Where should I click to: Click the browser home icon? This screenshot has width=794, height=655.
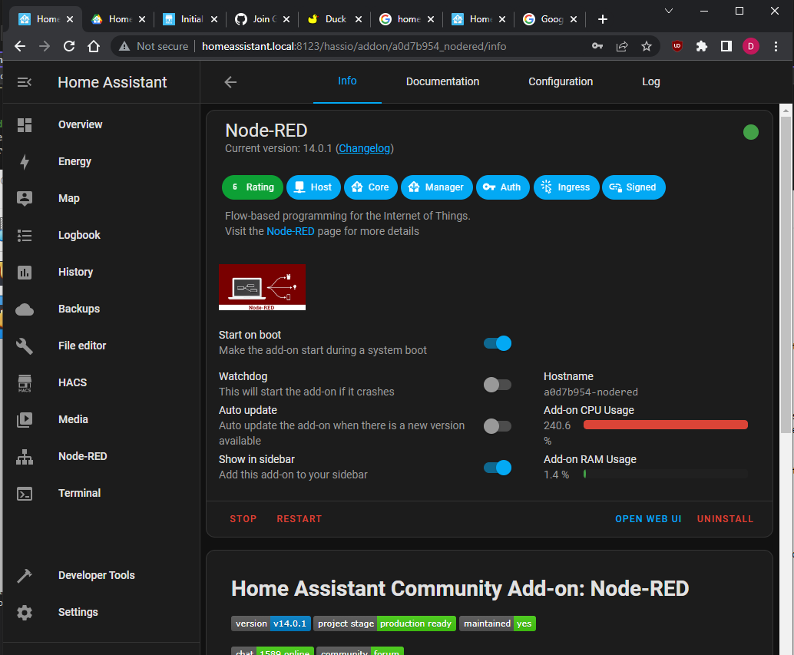[x=94, y=47]
